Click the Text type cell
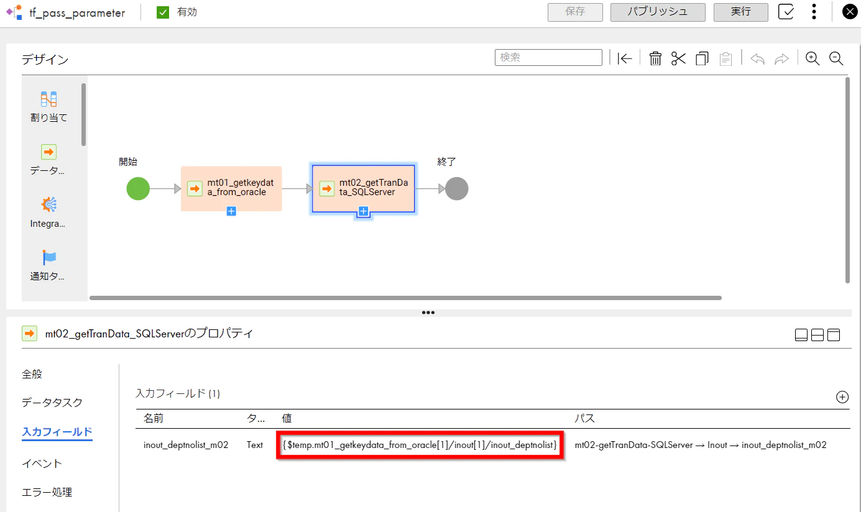Screen dimensions: 861x512 coord(255,445)
